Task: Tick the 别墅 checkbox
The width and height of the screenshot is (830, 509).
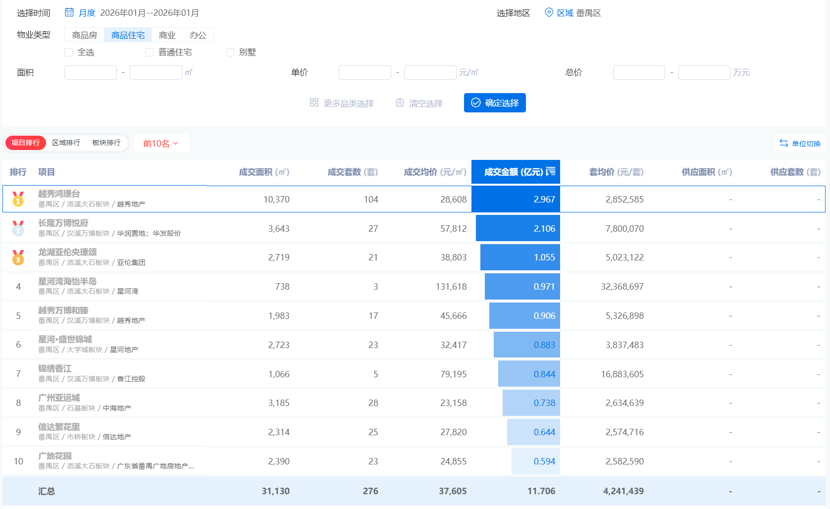Action: 230,52
